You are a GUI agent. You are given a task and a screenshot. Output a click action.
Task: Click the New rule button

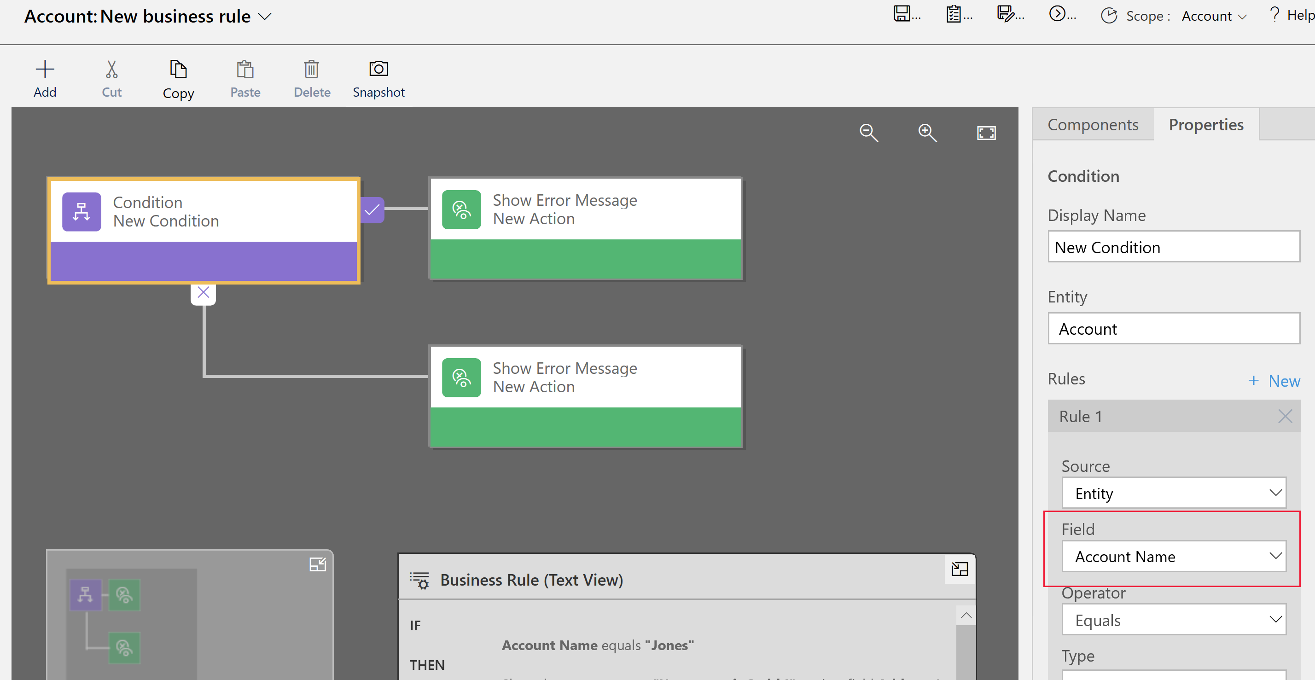point(1272,379)
